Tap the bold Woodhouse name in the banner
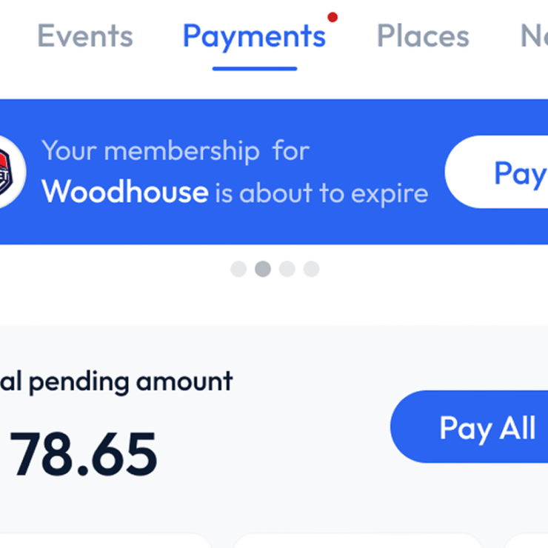The width and height of the screenshot is (548, 548). pos(125,192)
